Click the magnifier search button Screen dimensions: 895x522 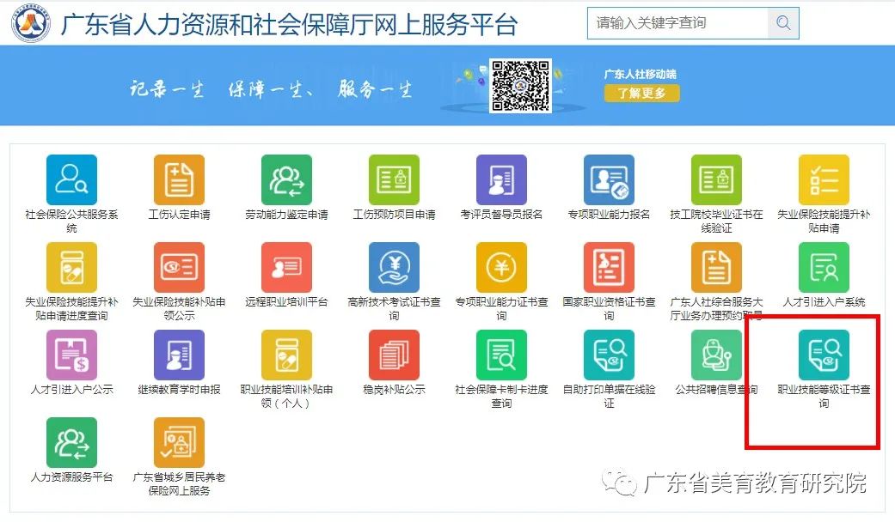point(782,23)
